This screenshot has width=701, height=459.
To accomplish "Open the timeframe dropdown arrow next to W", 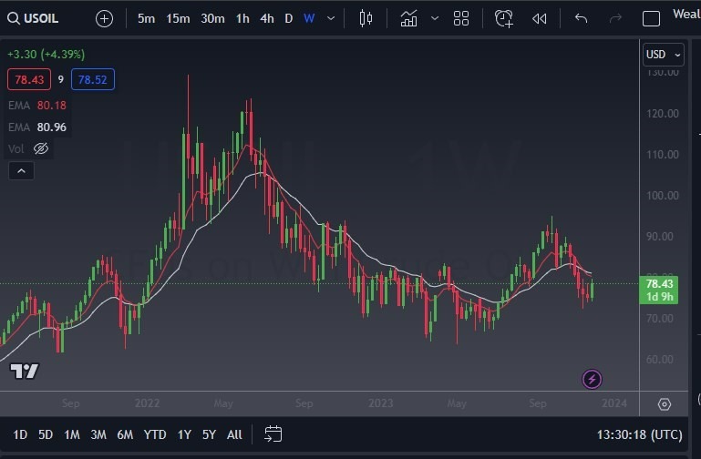I will tap(331, 19).
